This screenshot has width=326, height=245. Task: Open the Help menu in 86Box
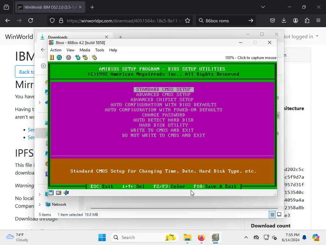coord(113,50)
